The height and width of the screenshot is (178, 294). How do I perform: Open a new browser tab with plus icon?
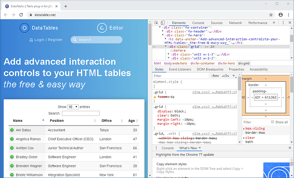coord(66,6)
